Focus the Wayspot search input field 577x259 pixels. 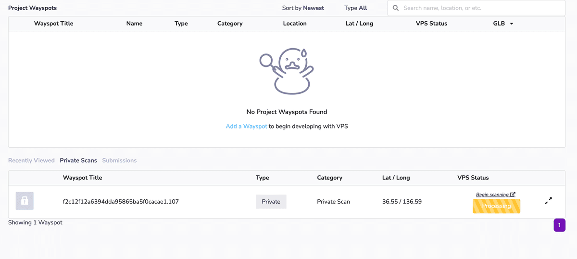coord(481,8)
